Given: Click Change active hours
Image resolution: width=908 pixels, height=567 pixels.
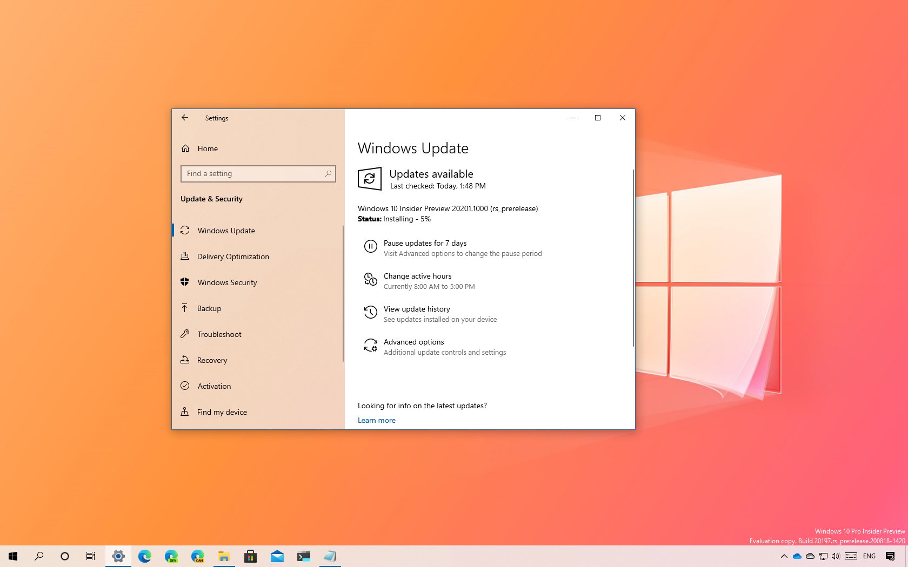Looking at the screenshot, I should [x=417, y=276].
